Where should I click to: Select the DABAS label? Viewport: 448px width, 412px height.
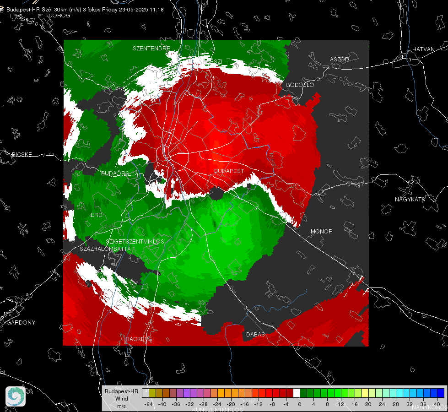(x=255, y=334)
